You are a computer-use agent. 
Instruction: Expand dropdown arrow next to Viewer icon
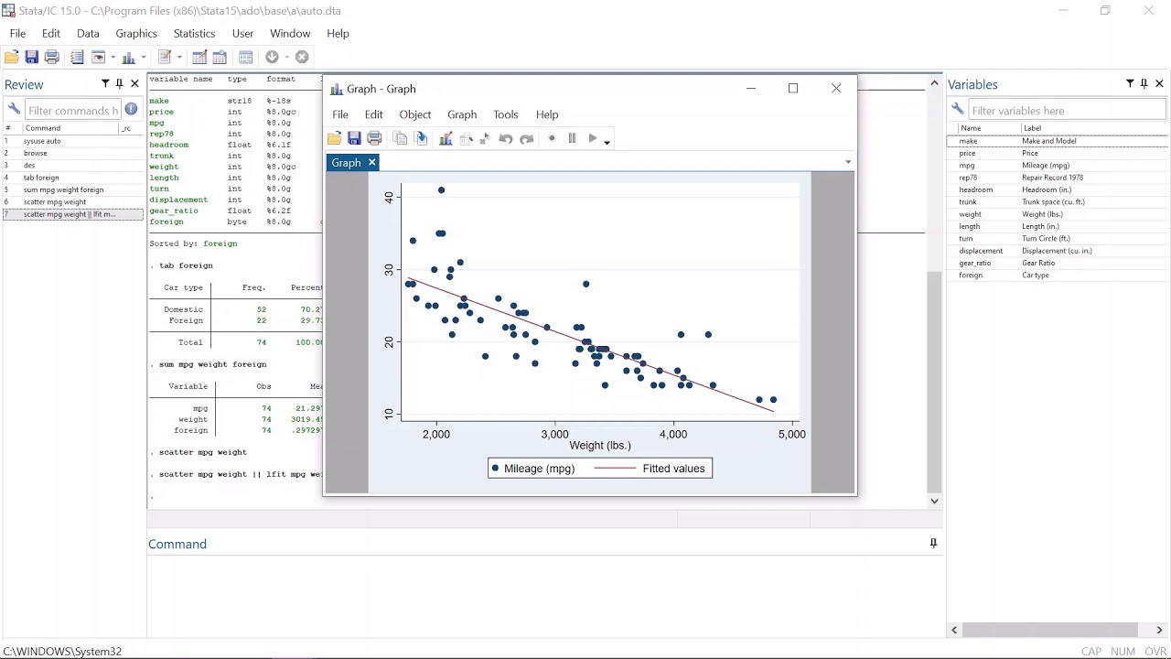pyautogui.click(x=113, y=58)
